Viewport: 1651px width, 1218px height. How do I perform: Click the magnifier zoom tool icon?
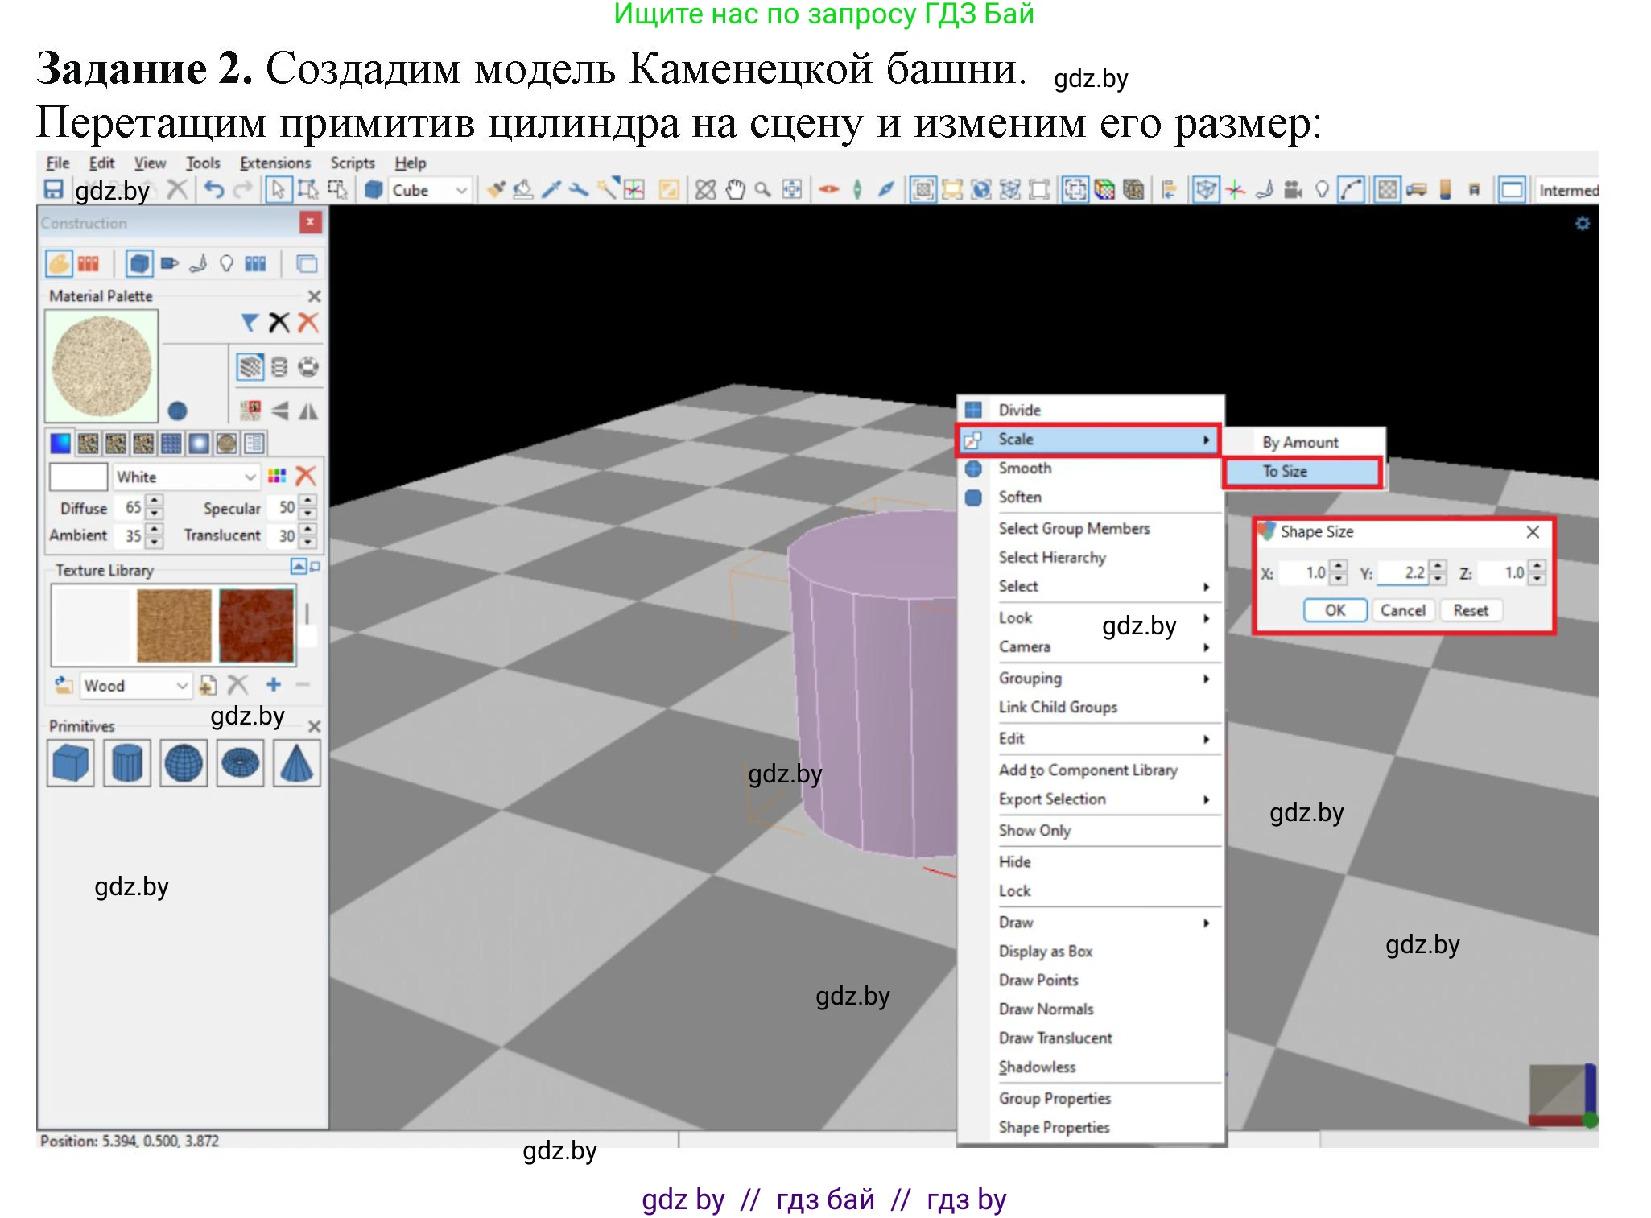(762, 190)
